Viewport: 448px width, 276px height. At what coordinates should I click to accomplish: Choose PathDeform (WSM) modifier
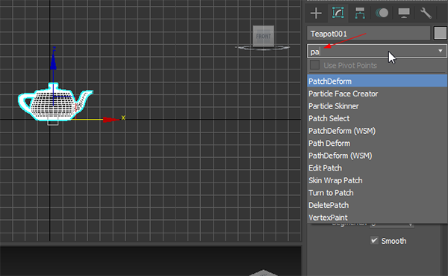pos(377,156)
